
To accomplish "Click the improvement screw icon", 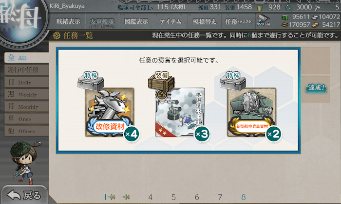I will (x=317, y=8).
